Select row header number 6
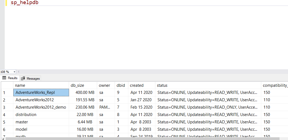This screenshot has height=140, width=288. 7,129
